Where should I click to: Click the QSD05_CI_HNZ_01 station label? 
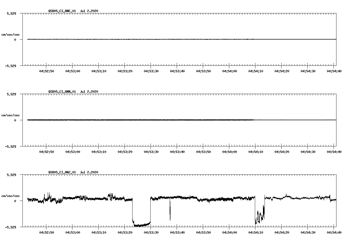62,172
